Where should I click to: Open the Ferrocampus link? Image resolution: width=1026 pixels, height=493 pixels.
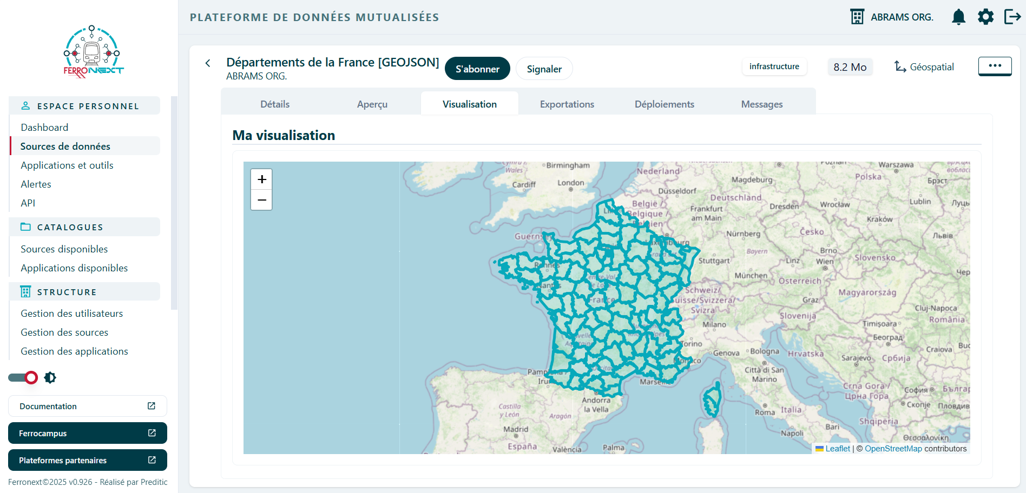(x=88, y=433)
